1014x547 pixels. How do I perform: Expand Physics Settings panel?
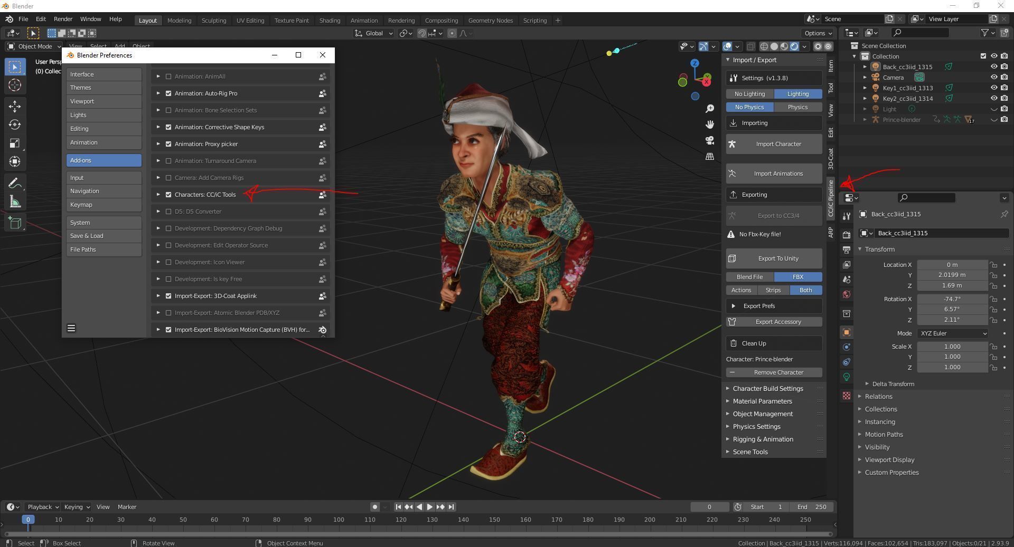(756, 426)
